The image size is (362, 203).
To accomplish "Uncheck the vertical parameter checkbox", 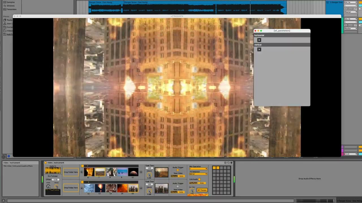I will (259, 49).
